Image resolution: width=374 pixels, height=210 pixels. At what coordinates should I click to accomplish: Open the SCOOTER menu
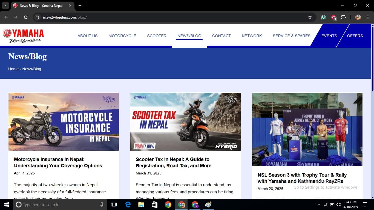click(157, 36)
